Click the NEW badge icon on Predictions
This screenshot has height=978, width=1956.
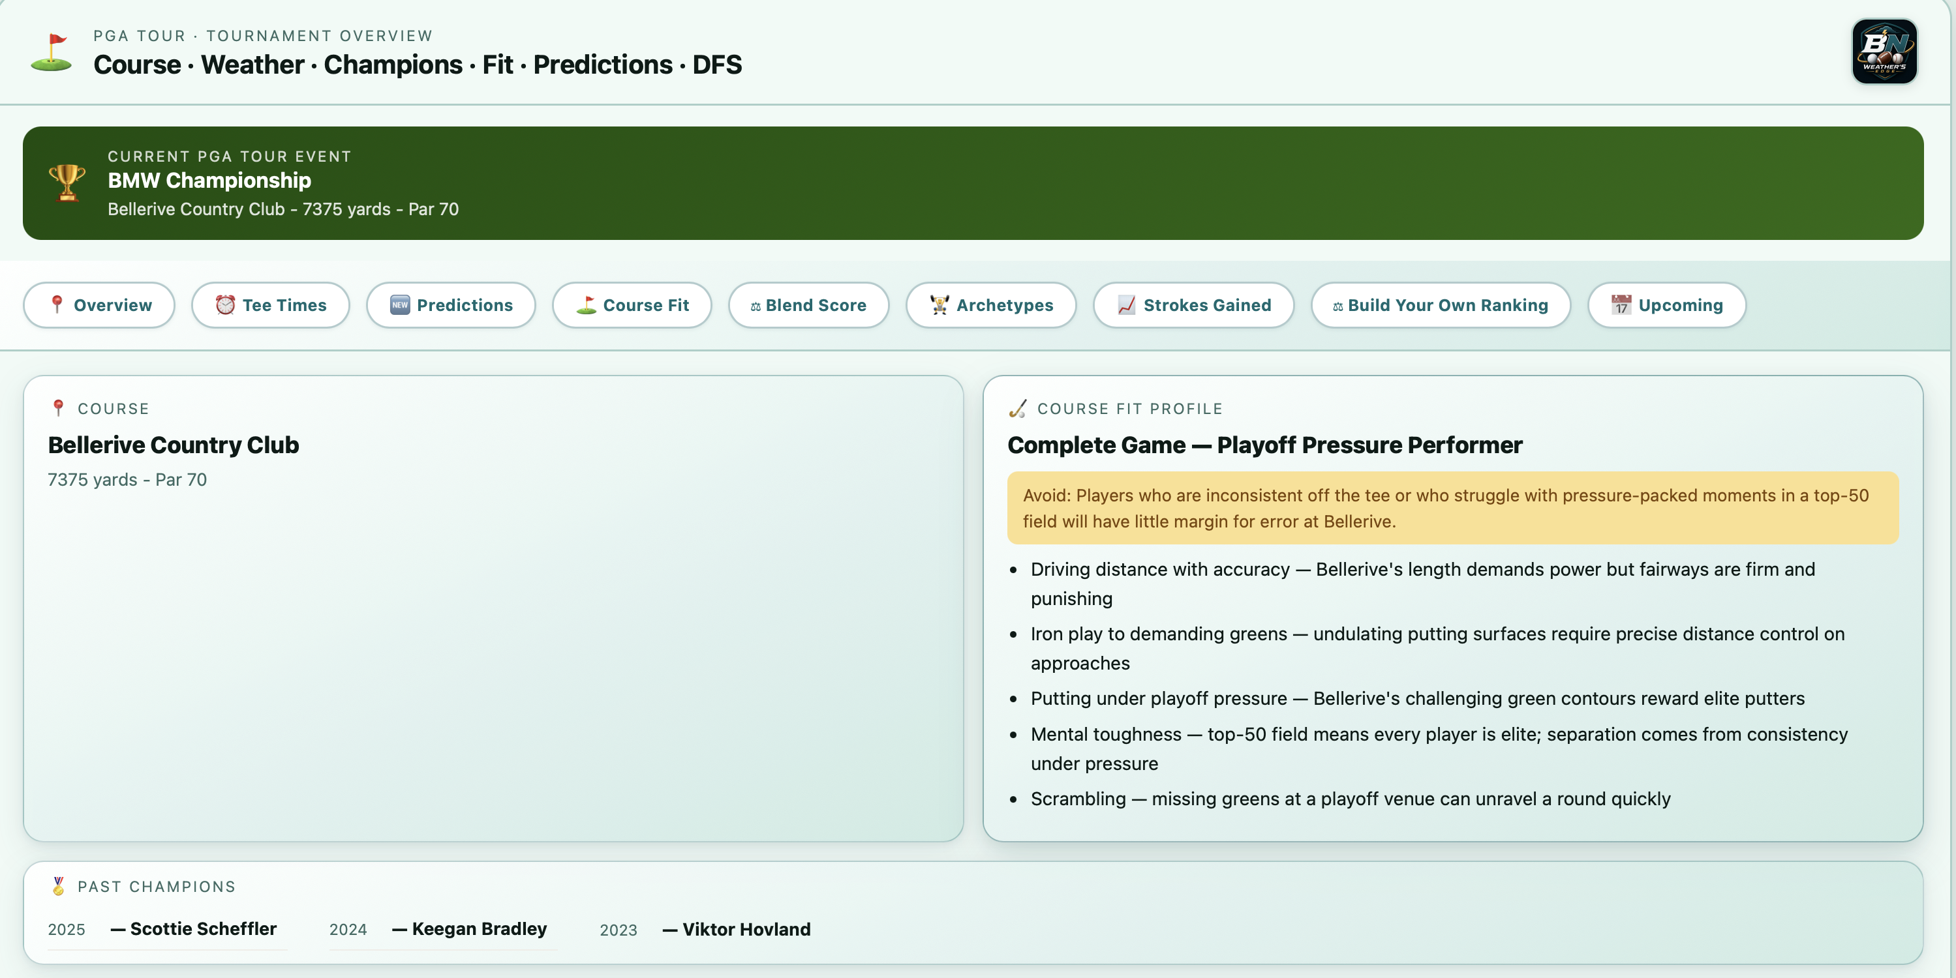pyautogui.click(x=400, y=304)
